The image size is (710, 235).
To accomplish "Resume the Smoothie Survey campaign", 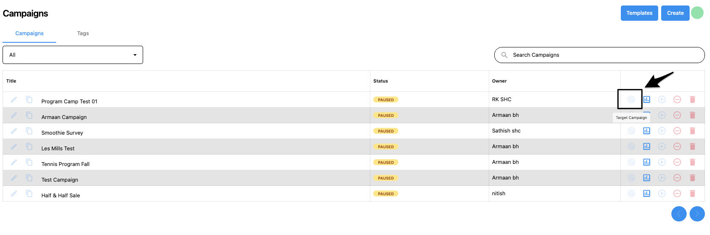I will pos(662,131).
